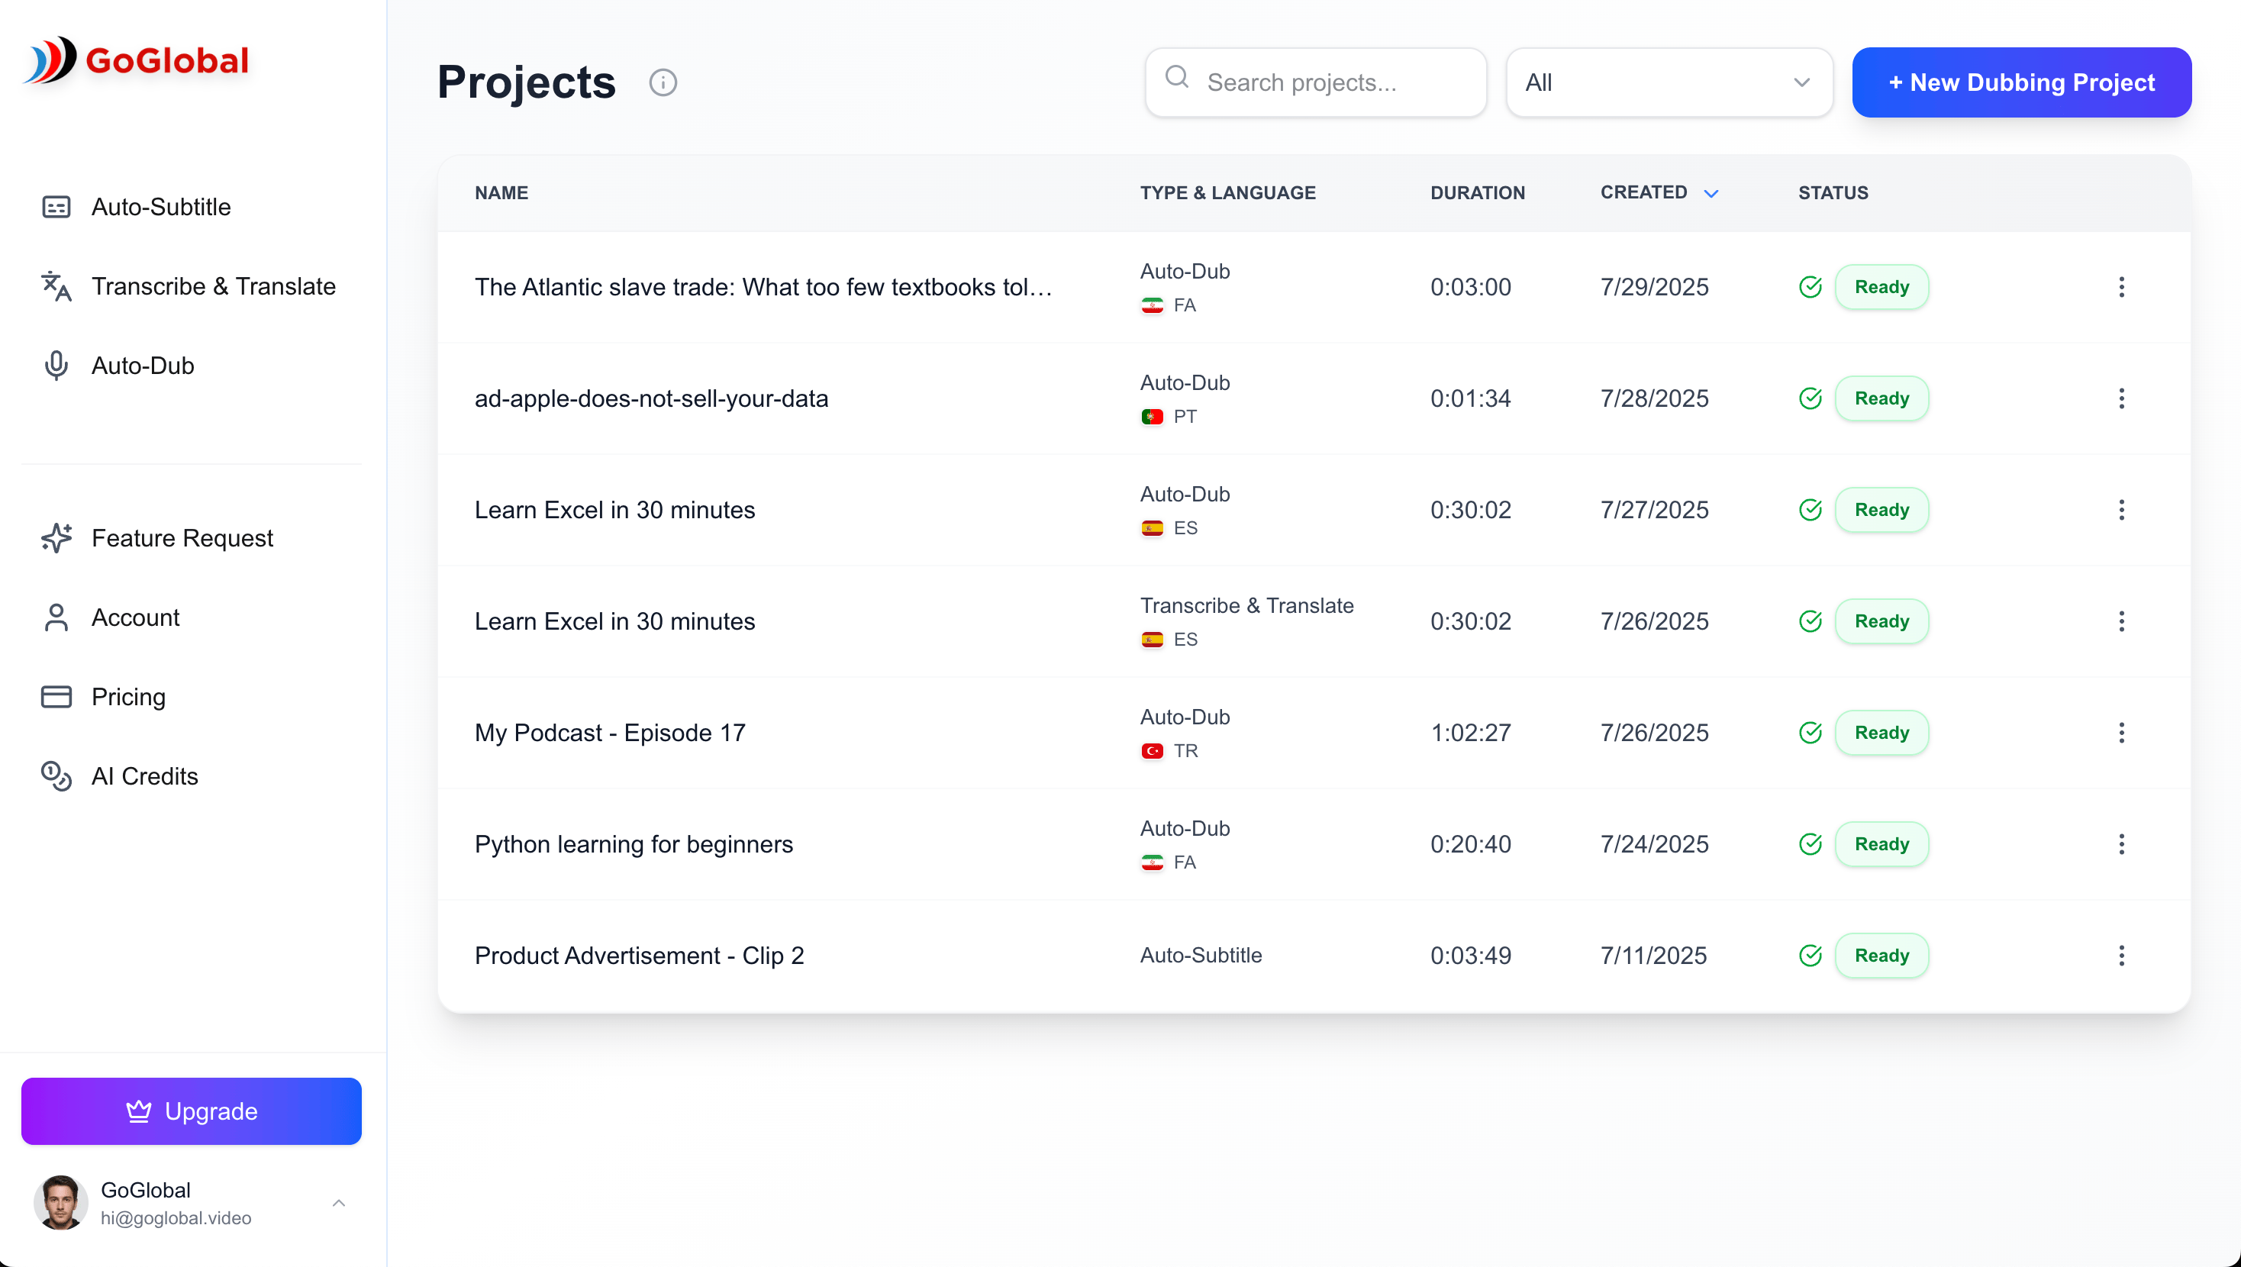The height and width of the screenshot is (1267, 2241).
Task: Go to the Account page
Action: pyautogui.click(x=135, y=617)
